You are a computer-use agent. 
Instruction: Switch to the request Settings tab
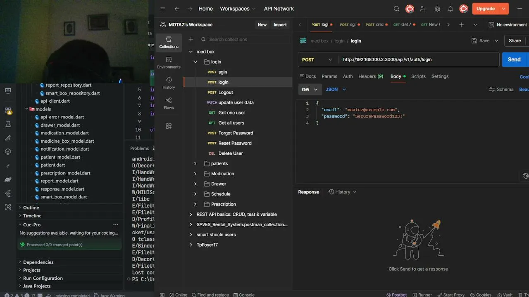[440, 76]
